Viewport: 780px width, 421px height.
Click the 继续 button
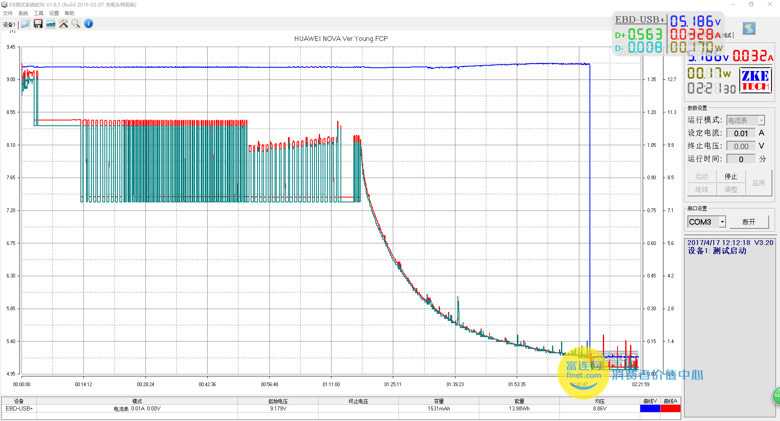tap(702, 189)
